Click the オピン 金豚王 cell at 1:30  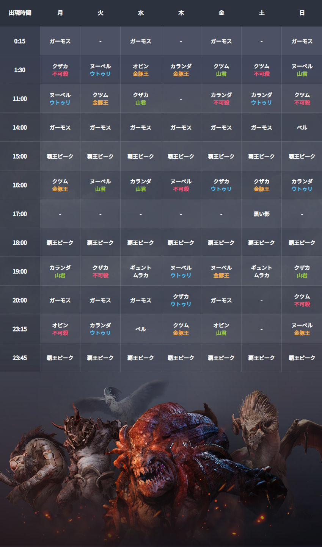[x=141, y=70]
